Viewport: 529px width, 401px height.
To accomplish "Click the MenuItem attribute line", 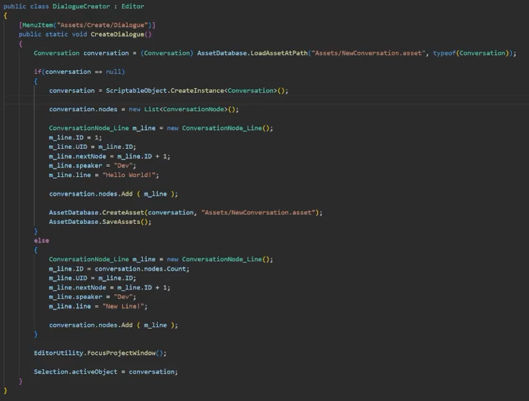I will click(87, 25).
